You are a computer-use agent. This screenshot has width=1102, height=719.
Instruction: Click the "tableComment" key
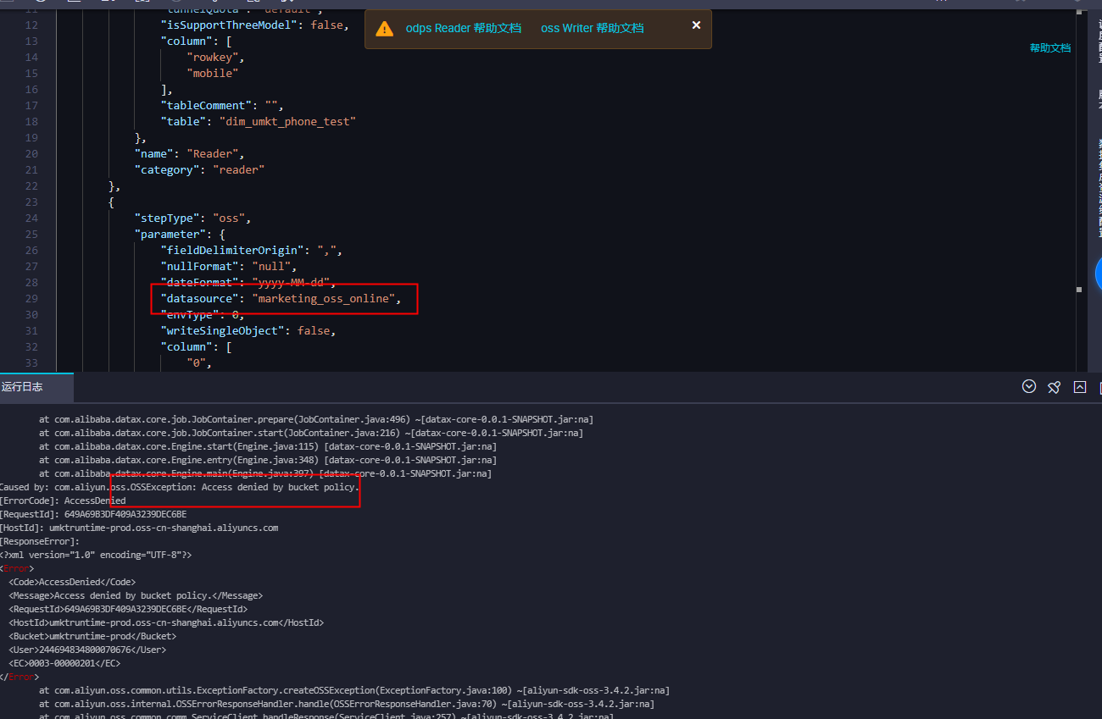click(x=206, y=106)
